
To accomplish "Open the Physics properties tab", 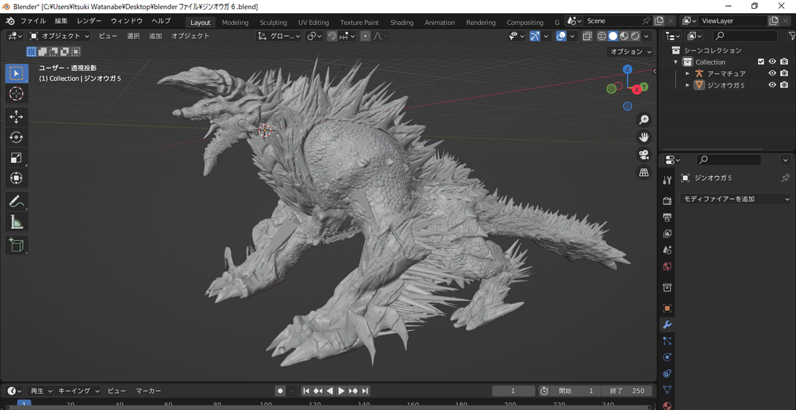I will pos(667,358).
